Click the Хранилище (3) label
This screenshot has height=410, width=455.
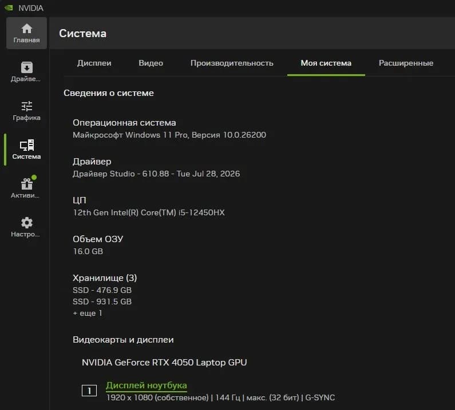(105, 278)
